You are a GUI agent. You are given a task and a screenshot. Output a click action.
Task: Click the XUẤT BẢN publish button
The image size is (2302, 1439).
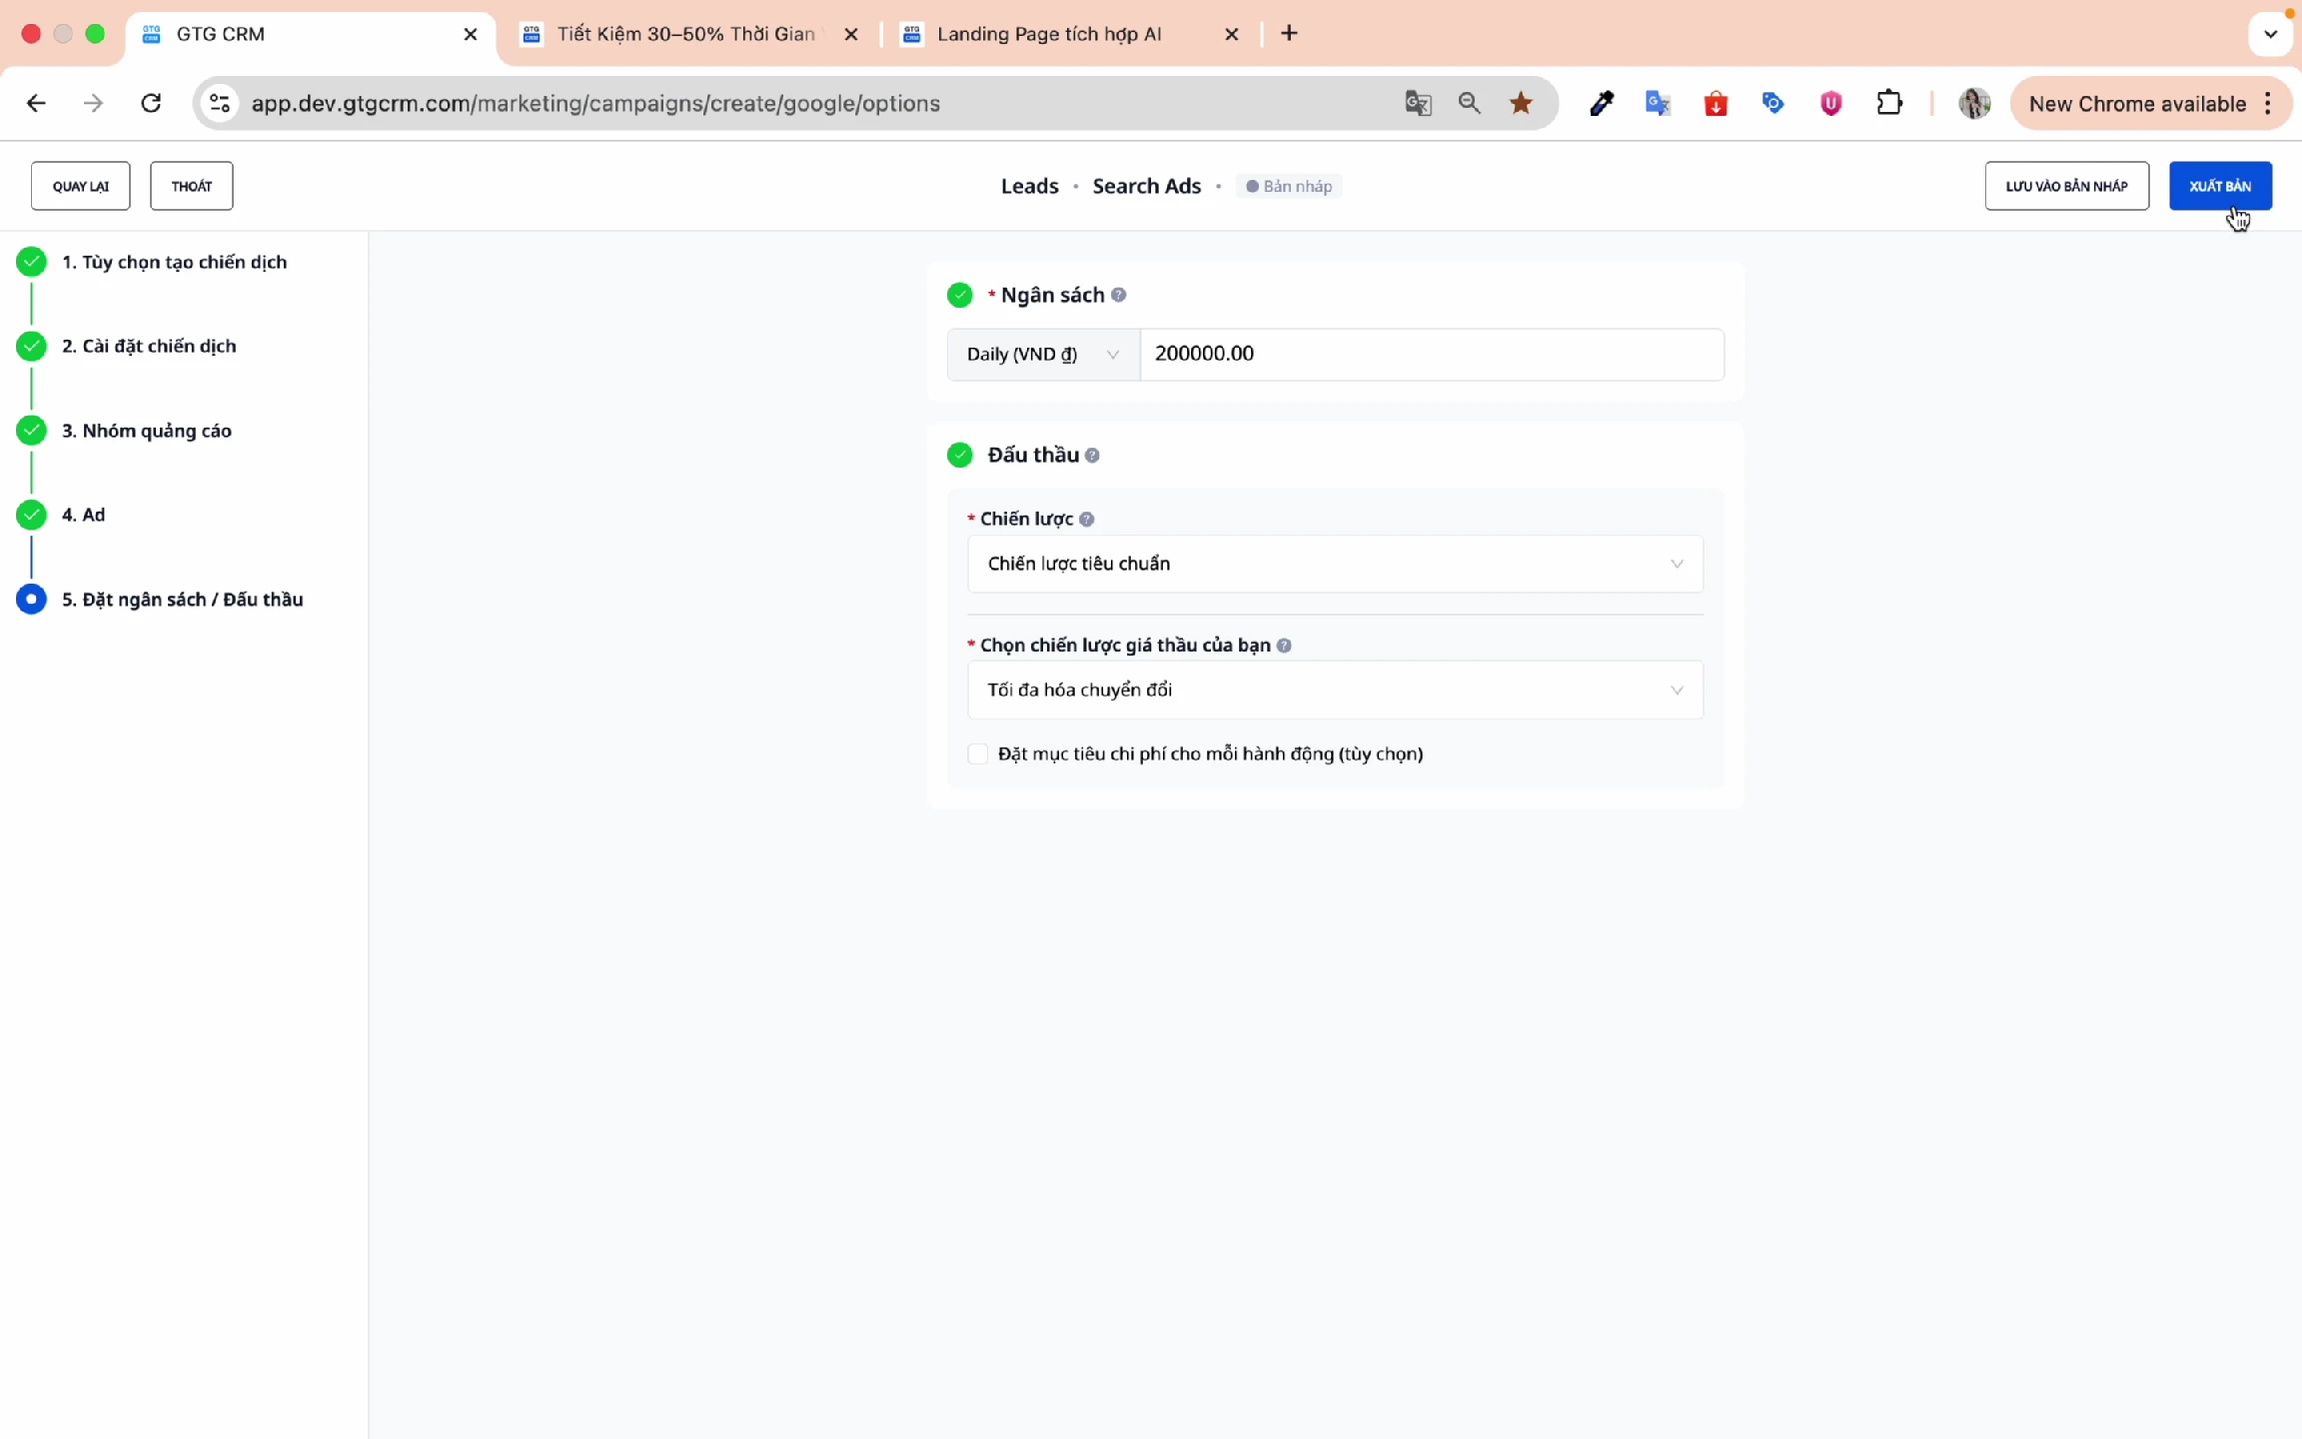point(2219,186)
